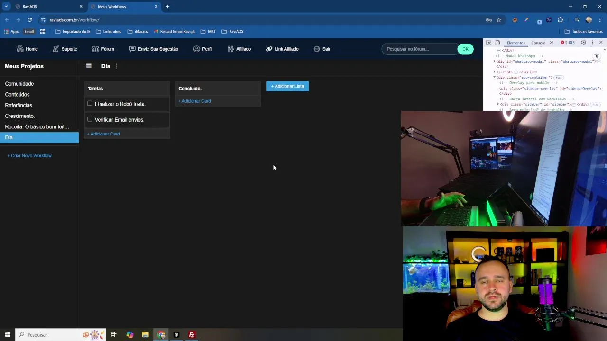Add a card to the Tarefas list
The image size is (607, 341).
pos(103,134)
